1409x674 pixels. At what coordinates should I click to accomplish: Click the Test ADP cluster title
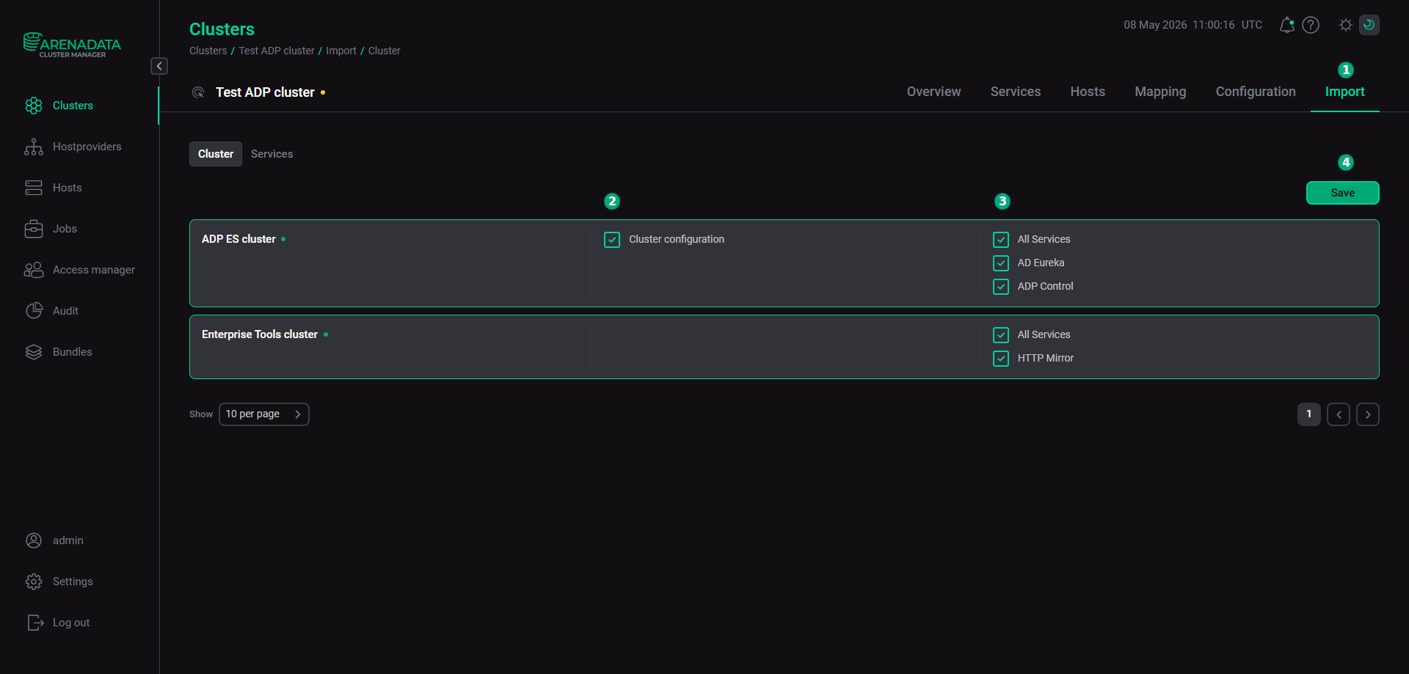[x=265, y=92]
